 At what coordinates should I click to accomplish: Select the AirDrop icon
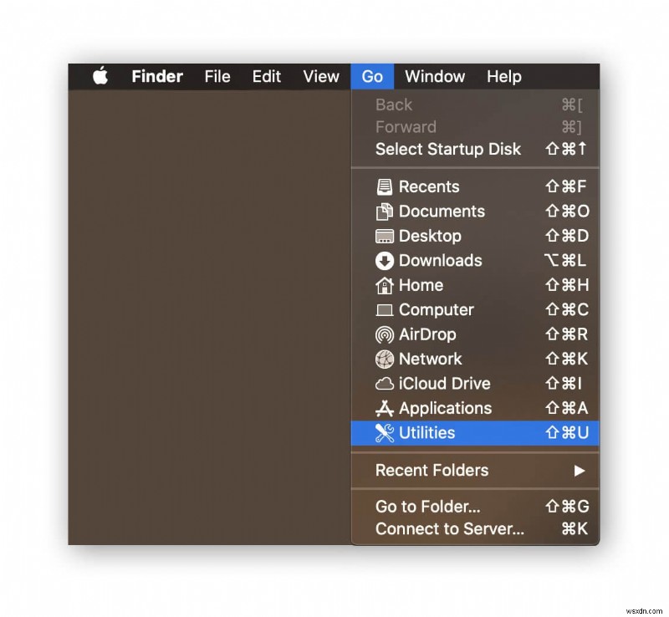[x=384, y=334]
